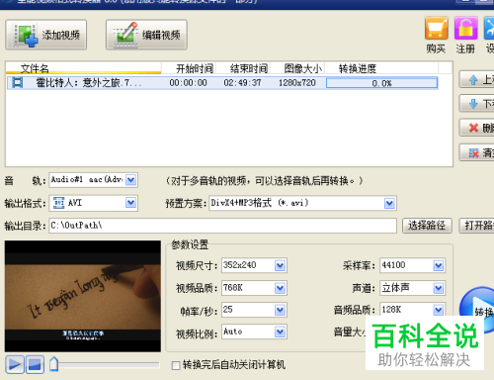Click the preview play button
This screenshot has height=380, width=494.
tap(15, 364)
